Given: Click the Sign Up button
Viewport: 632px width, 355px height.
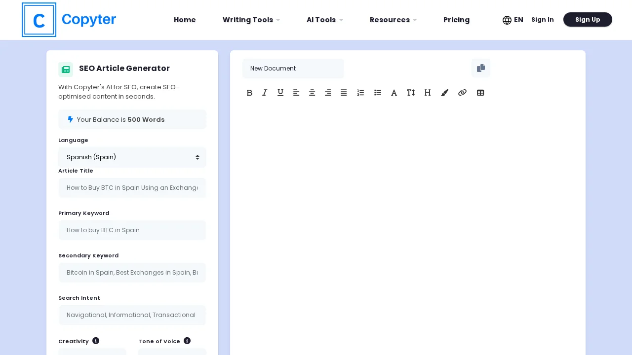Looking at the screenshot, I should click(x=588, y=20).
